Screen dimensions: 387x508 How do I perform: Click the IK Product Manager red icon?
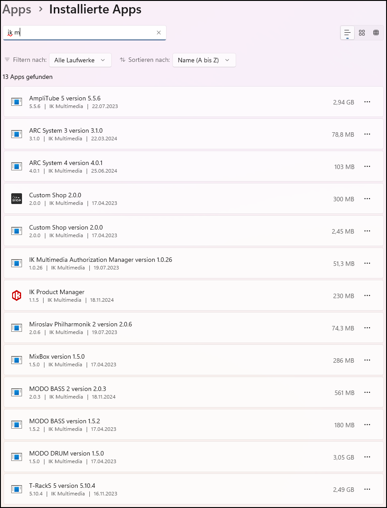17,295
